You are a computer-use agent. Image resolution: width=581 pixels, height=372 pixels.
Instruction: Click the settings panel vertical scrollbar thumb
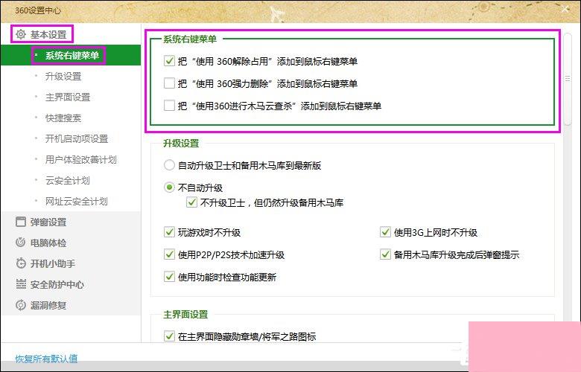[568, 79]
